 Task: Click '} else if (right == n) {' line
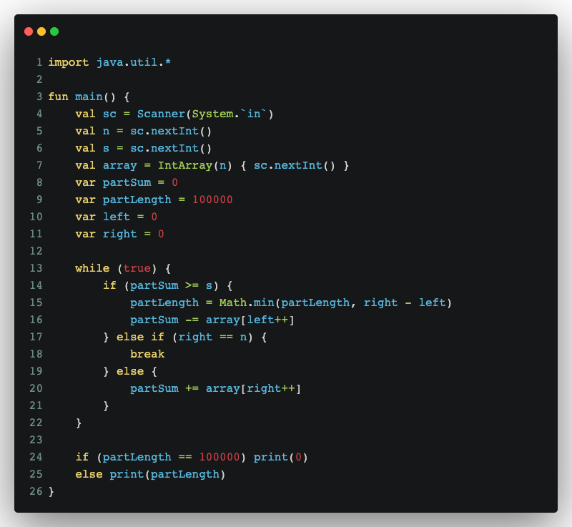(x=185, y=337)
